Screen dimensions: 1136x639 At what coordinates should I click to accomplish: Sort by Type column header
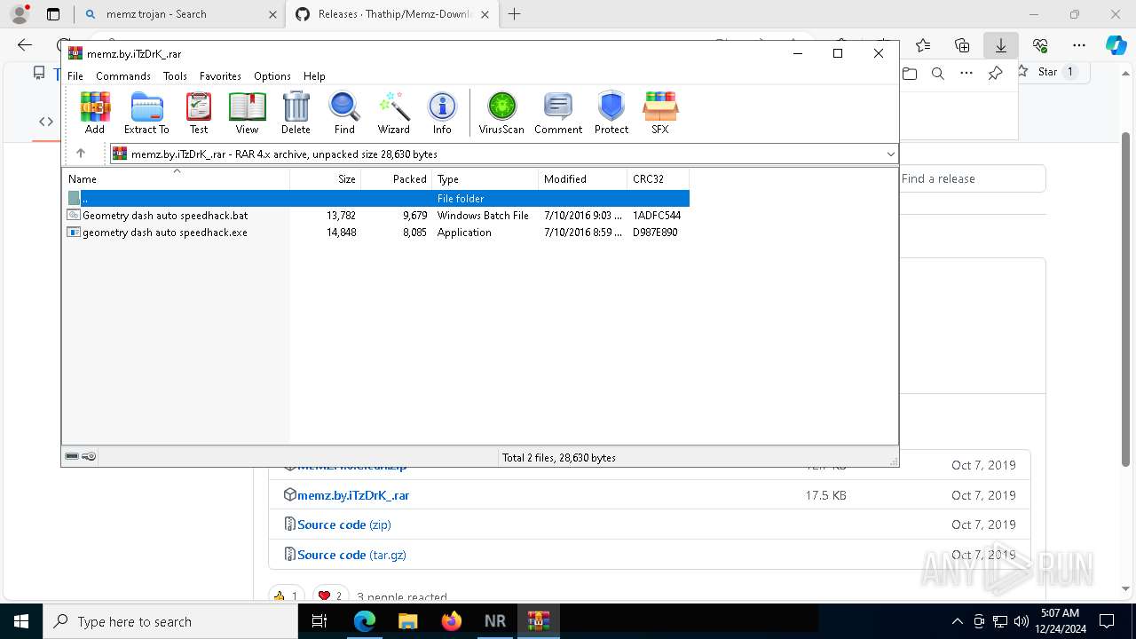(485, 178)
